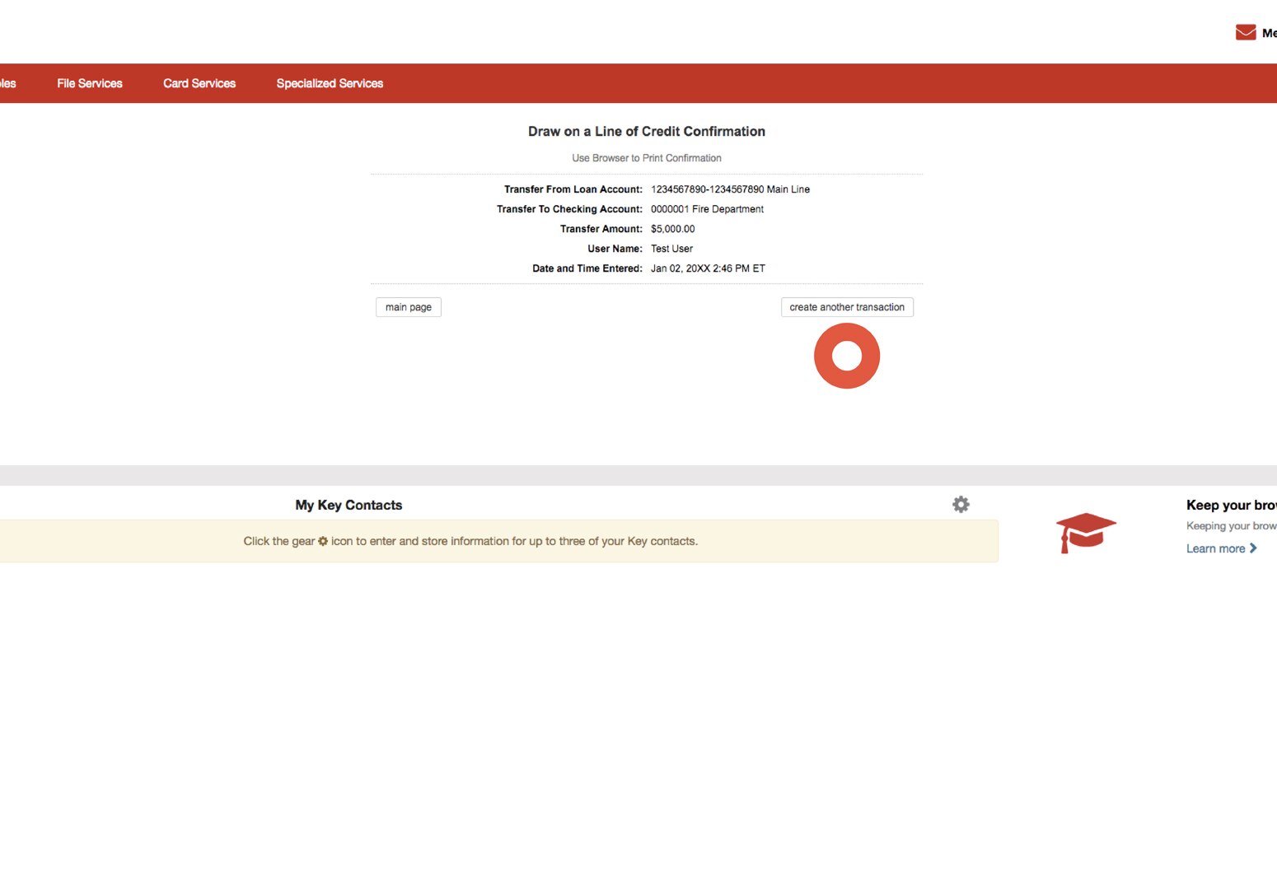The width and height of the screenshot is (1277, 895).
Task: Click the Keep your browser heading
Action: click(1230, 505)
